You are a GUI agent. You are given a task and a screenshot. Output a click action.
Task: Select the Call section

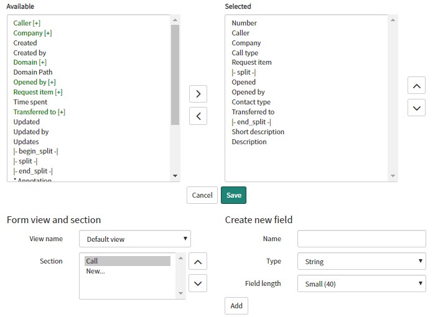point(128,261)
